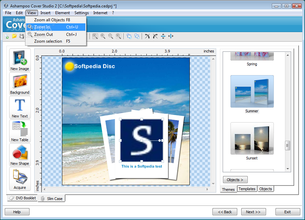Open the Internet menu
The image size is (305, 220).
tap(100, 13)
